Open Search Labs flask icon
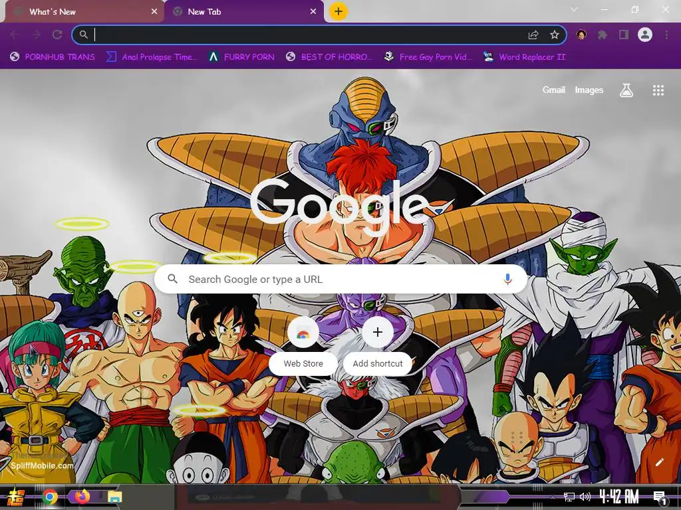681x510 pixels. [x=626, y=90]
